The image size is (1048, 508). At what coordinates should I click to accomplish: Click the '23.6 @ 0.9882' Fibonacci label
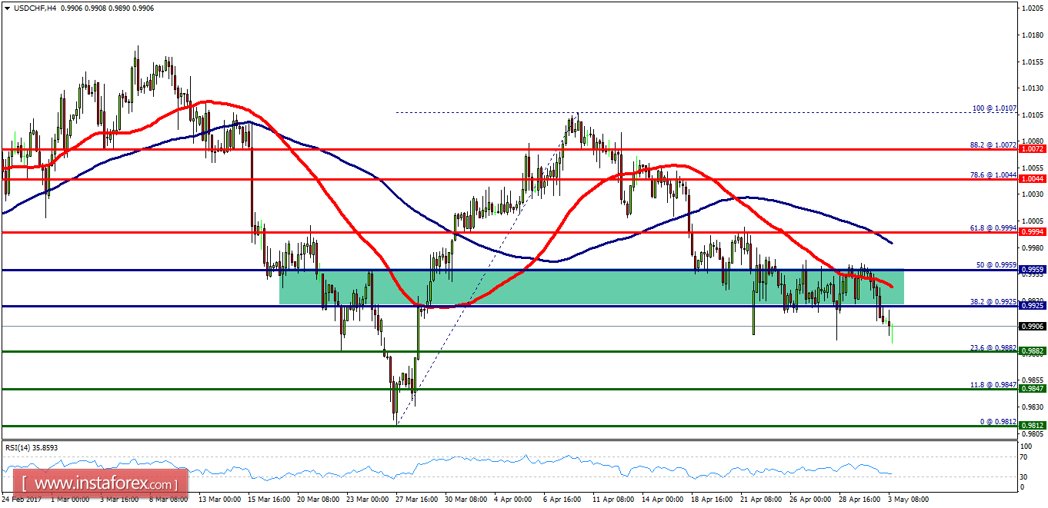click(x=993, y=347)
